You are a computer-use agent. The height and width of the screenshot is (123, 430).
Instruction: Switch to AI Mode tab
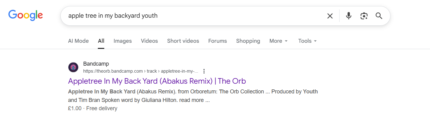click(x=78, y=41)
